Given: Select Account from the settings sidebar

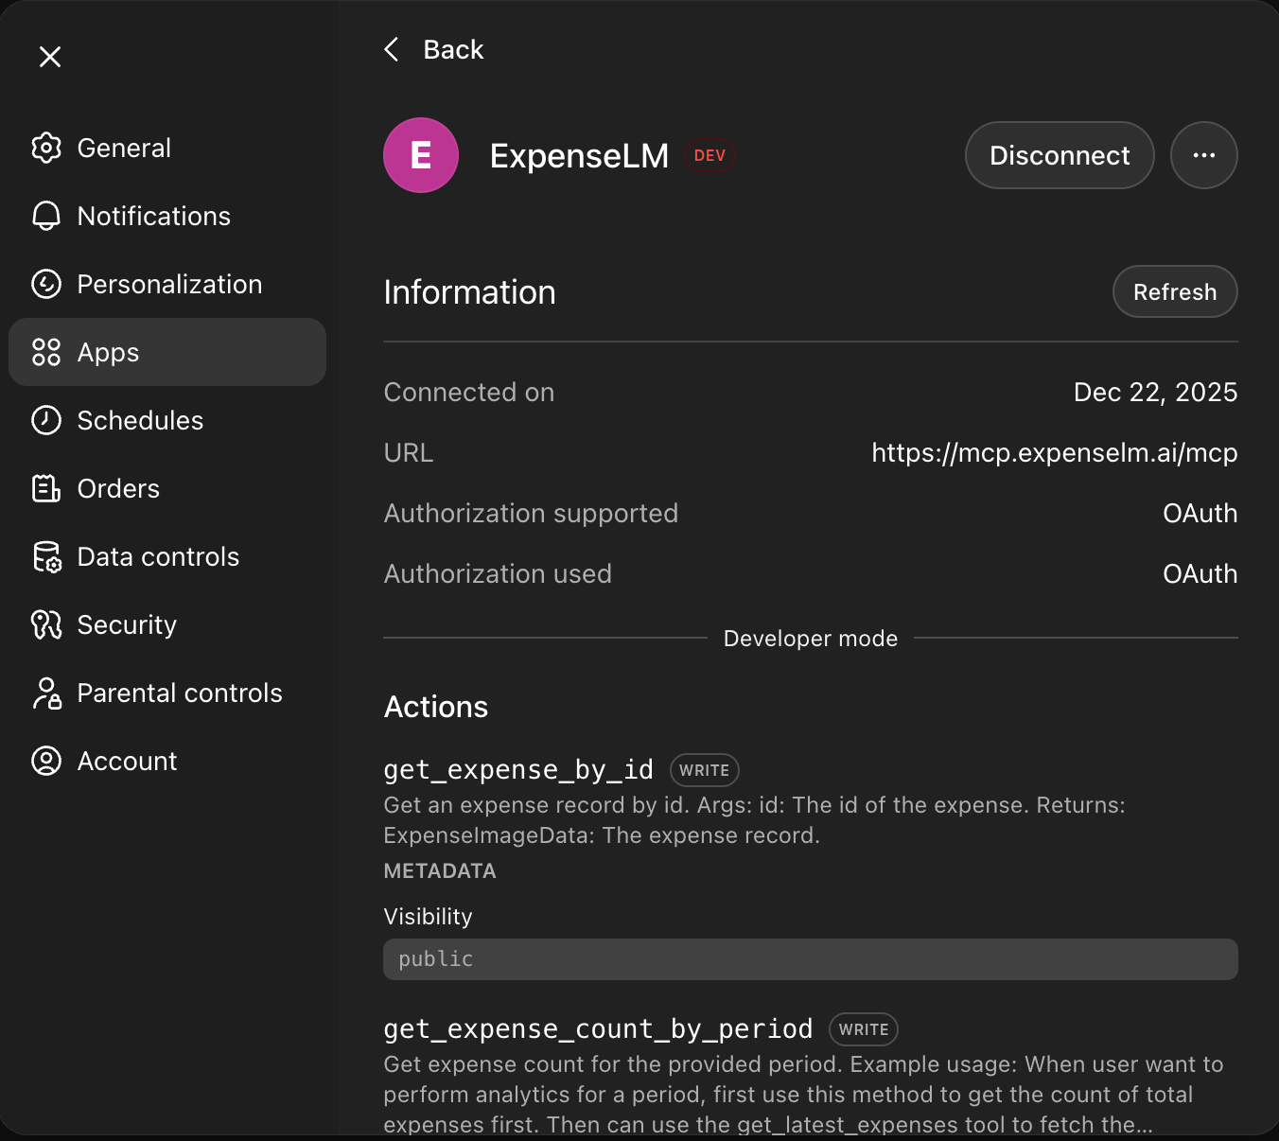Looking at the screenshot, I should [x=127, y=761].
